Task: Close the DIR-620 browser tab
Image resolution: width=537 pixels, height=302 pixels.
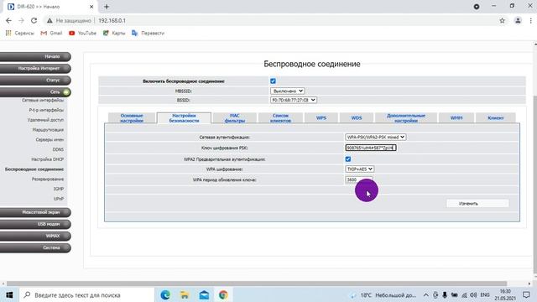Action: [91, 7]
